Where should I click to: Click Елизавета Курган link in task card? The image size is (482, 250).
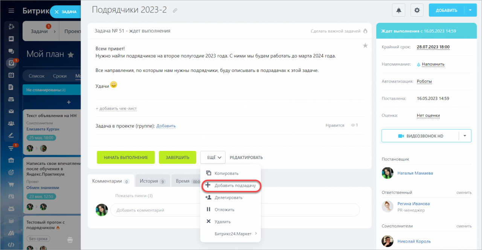pos(43,129)
